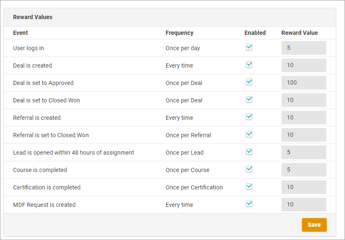This screenshot has width=345, height=240.
Task: Click 'Every time' frequency for MDF Request
Action: pyautogui.click(x=179, y=205)
